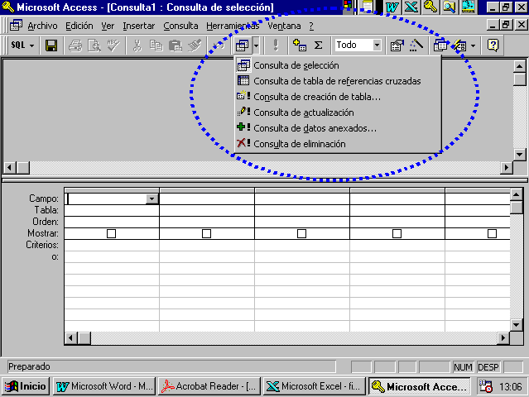Launch the expression Builder wand icon
Image resolution: width=529 pixels, height=397 pixels.
coord(416,45)
